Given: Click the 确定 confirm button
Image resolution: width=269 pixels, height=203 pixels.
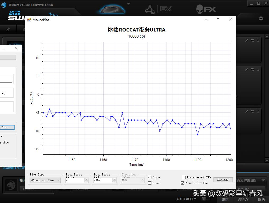Looking at the screenshot, I should pyautogui.click(x=225, y=199).
